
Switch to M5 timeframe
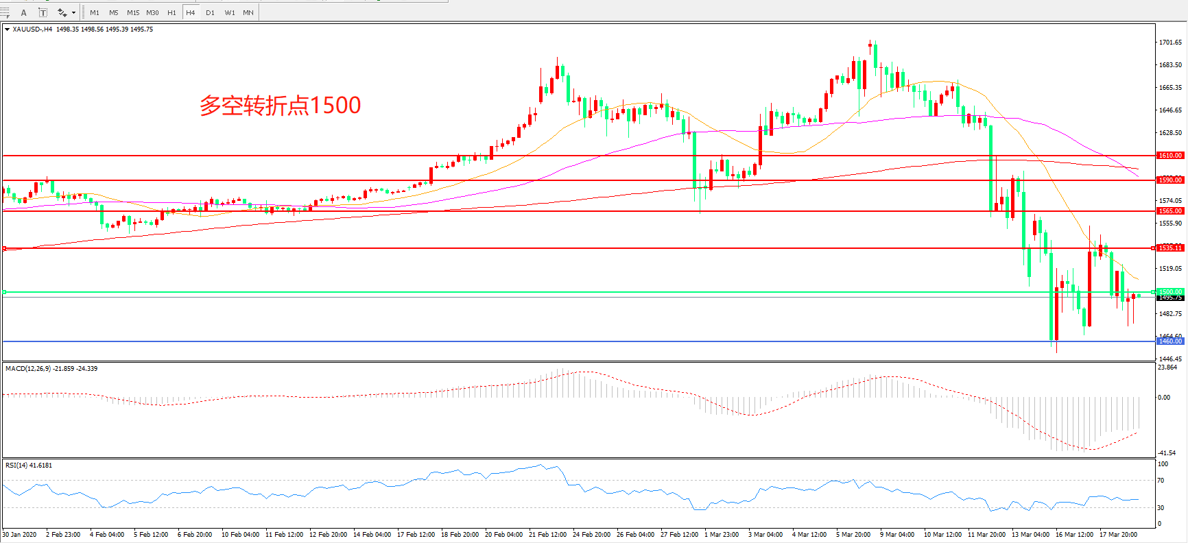(114, 12)
